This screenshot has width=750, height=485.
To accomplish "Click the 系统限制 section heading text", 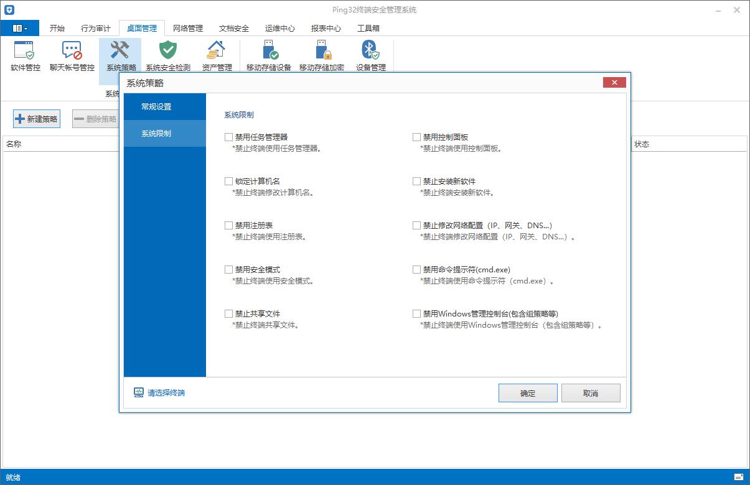I will click(239, 115).
